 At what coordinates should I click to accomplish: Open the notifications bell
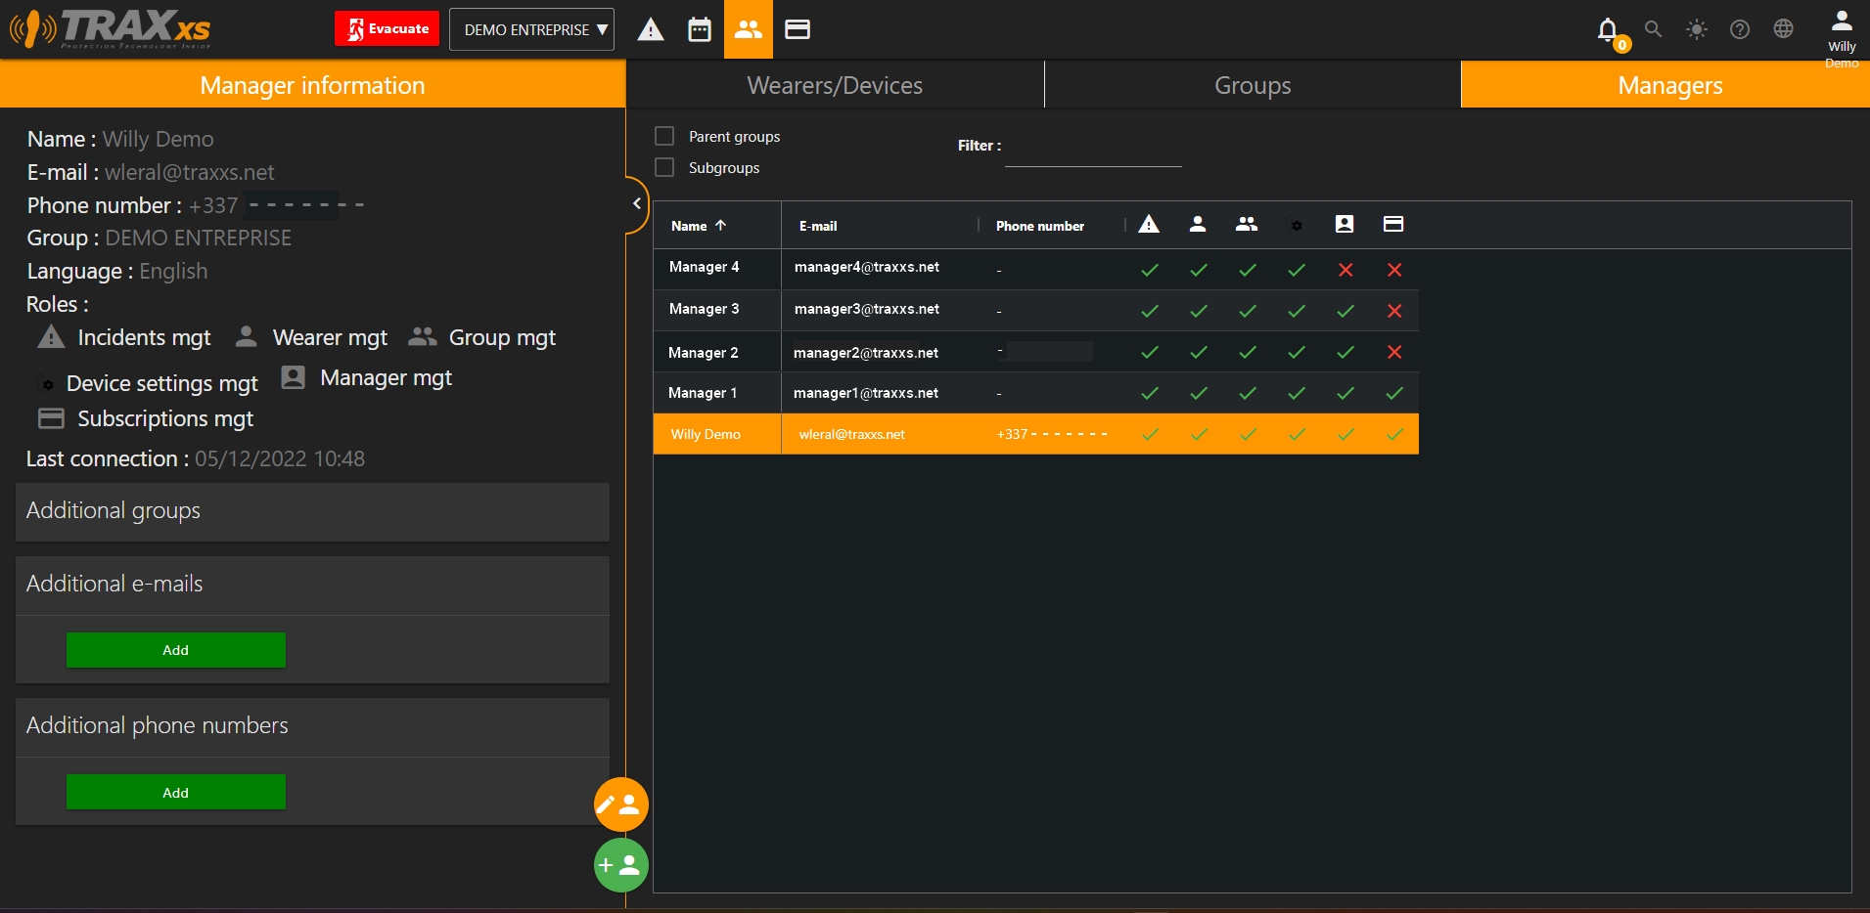[x=1608, y=30]
